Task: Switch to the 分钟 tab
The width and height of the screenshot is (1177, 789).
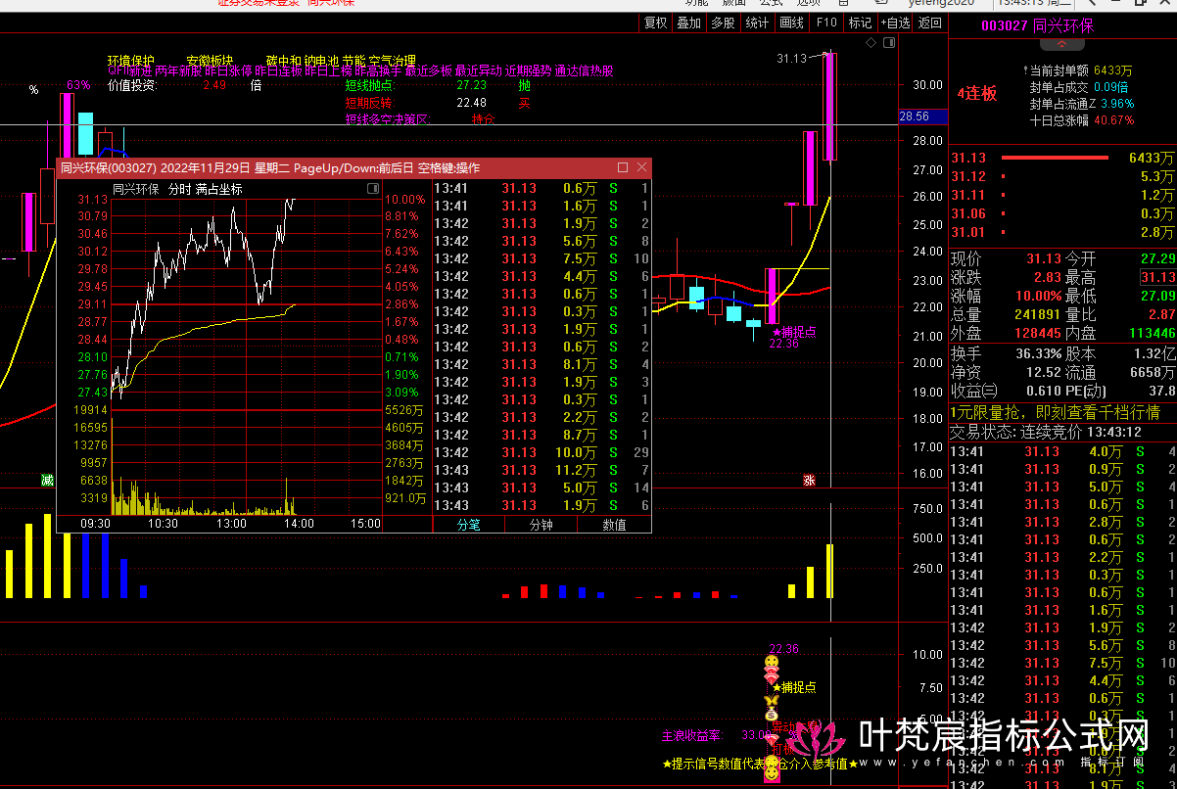Action: 541,524
